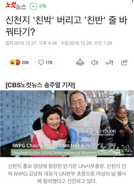The width and height of the screenshot is (134, 186).
Task: Listen to article with speaker icon
Action: pos(95,62)
